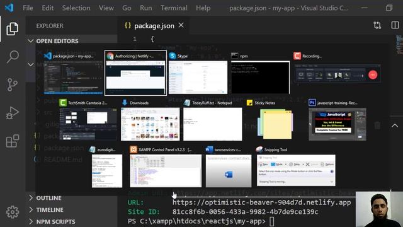
Task: Click the Photoshop Ps icon in switcher
Action: pyautogui.click(x=312, y=102)
